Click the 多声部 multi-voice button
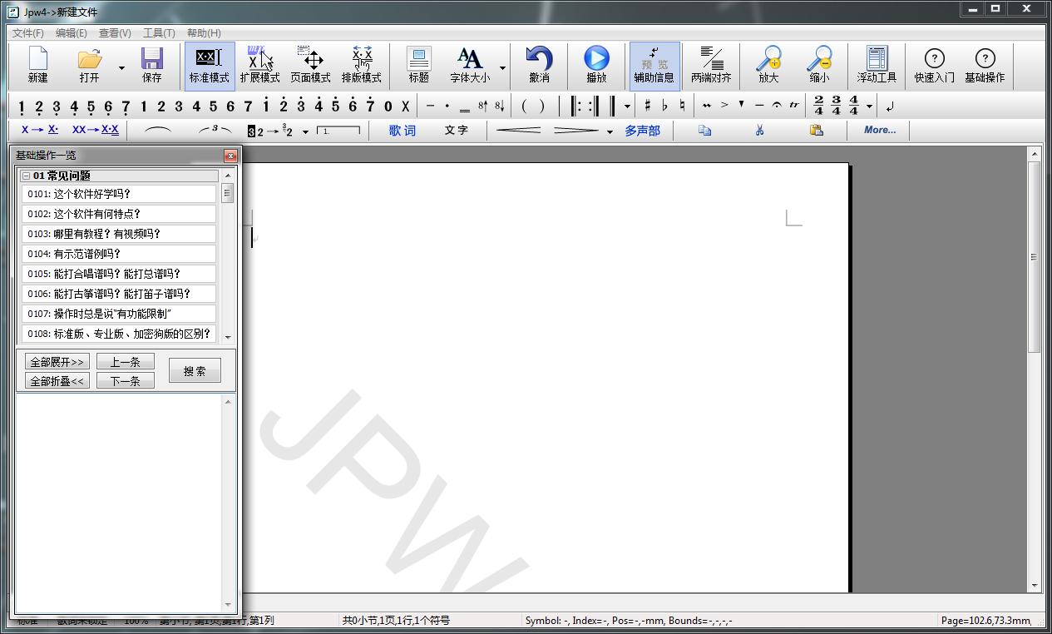Viewport: 1052px width, 634px height. pos(643,131)
